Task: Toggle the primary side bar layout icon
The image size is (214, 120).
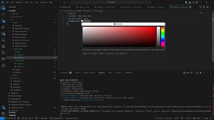Action: pos(187,2)
